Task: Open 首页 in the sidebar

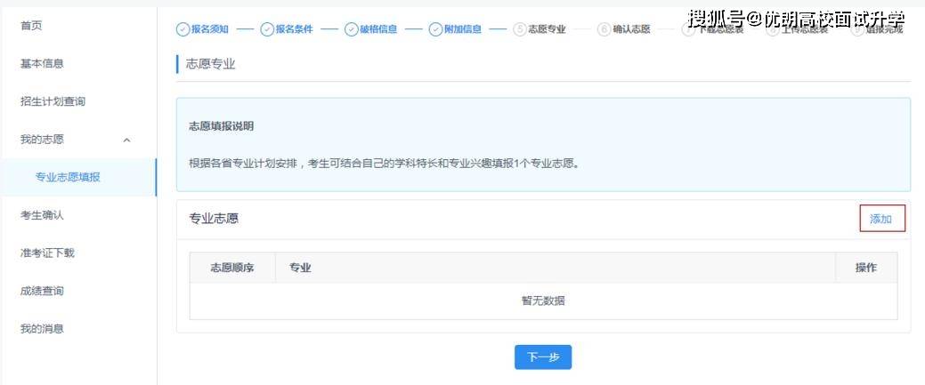Action: coord(31,26)
